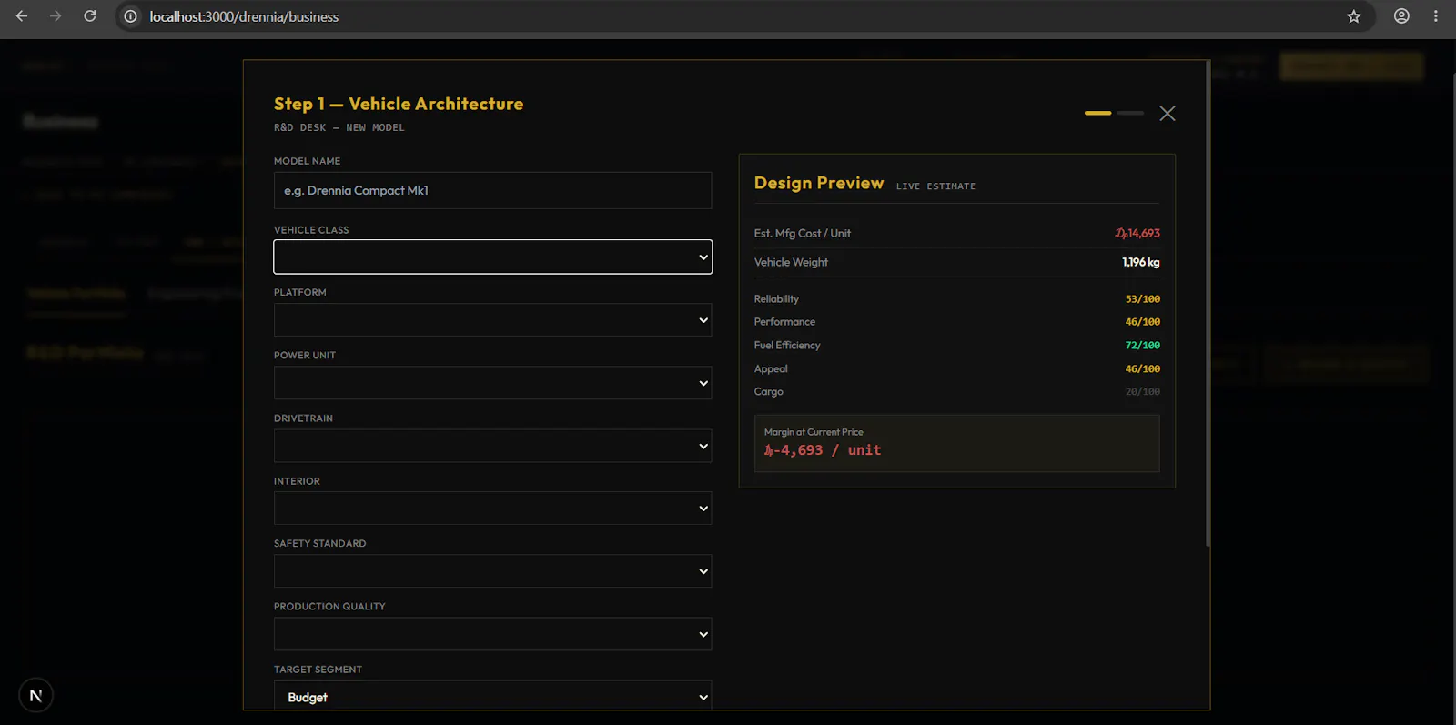Open the Next.js dev tools badge
The width and height of the screenshot is (1456, 725).
coord(35,696)
